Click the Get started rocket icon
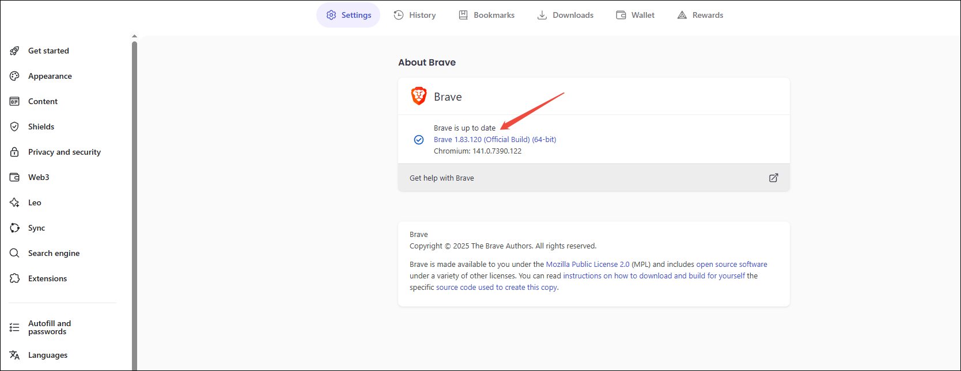Viewport: 961px width, 371px height. pos(14,51)
